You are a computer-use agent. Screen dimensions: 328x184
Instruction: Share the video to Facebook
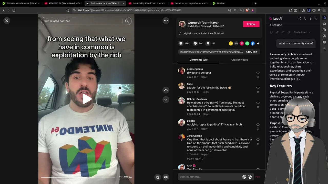coord(253,43)
